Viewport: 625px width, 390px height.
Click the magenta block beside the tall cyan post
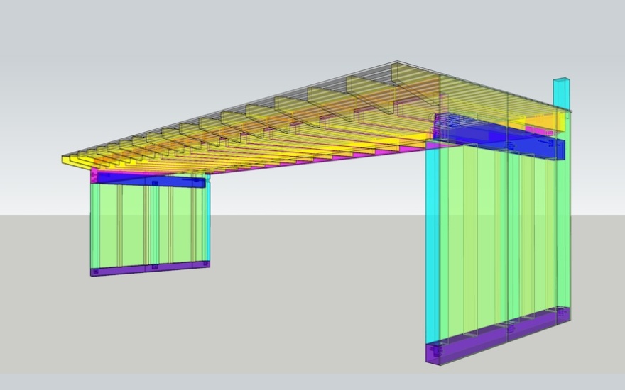[548, 131]
